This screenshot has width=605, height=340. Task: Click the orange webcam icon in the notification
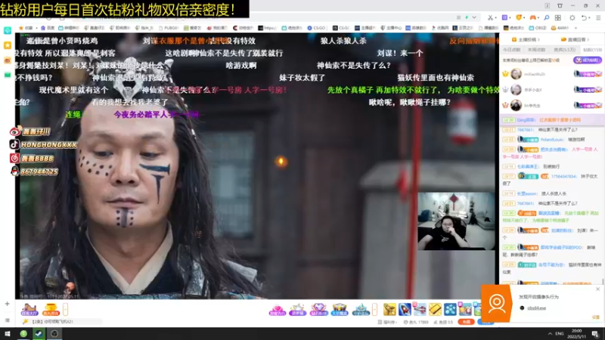tap(497, 304)
